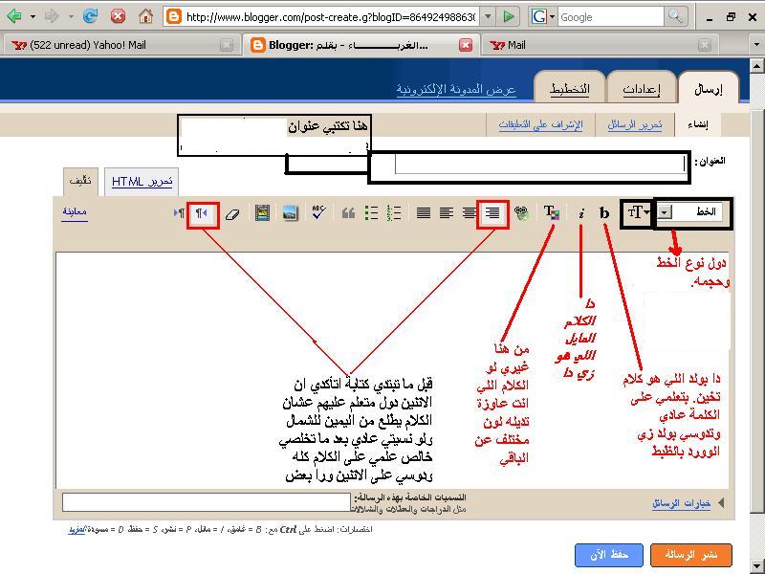Expand the address bar URL history dropdown
Viewport: 765px width, 574px height.
pos(488,17)
